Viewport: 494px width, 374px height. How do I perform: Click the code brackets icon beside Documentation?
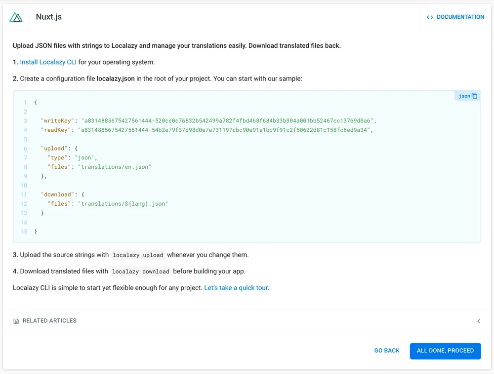(x=430, y=17)
